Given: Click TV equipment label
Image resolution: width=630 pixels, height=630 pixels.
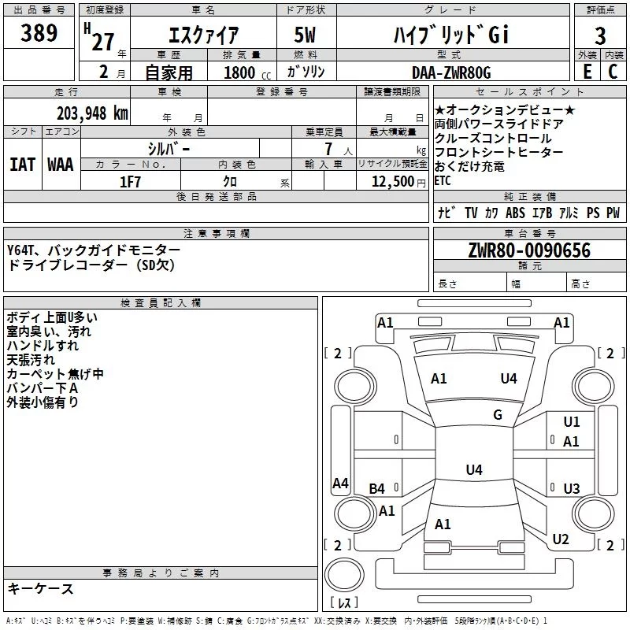Looking at the screenshot, I should 471,213.
